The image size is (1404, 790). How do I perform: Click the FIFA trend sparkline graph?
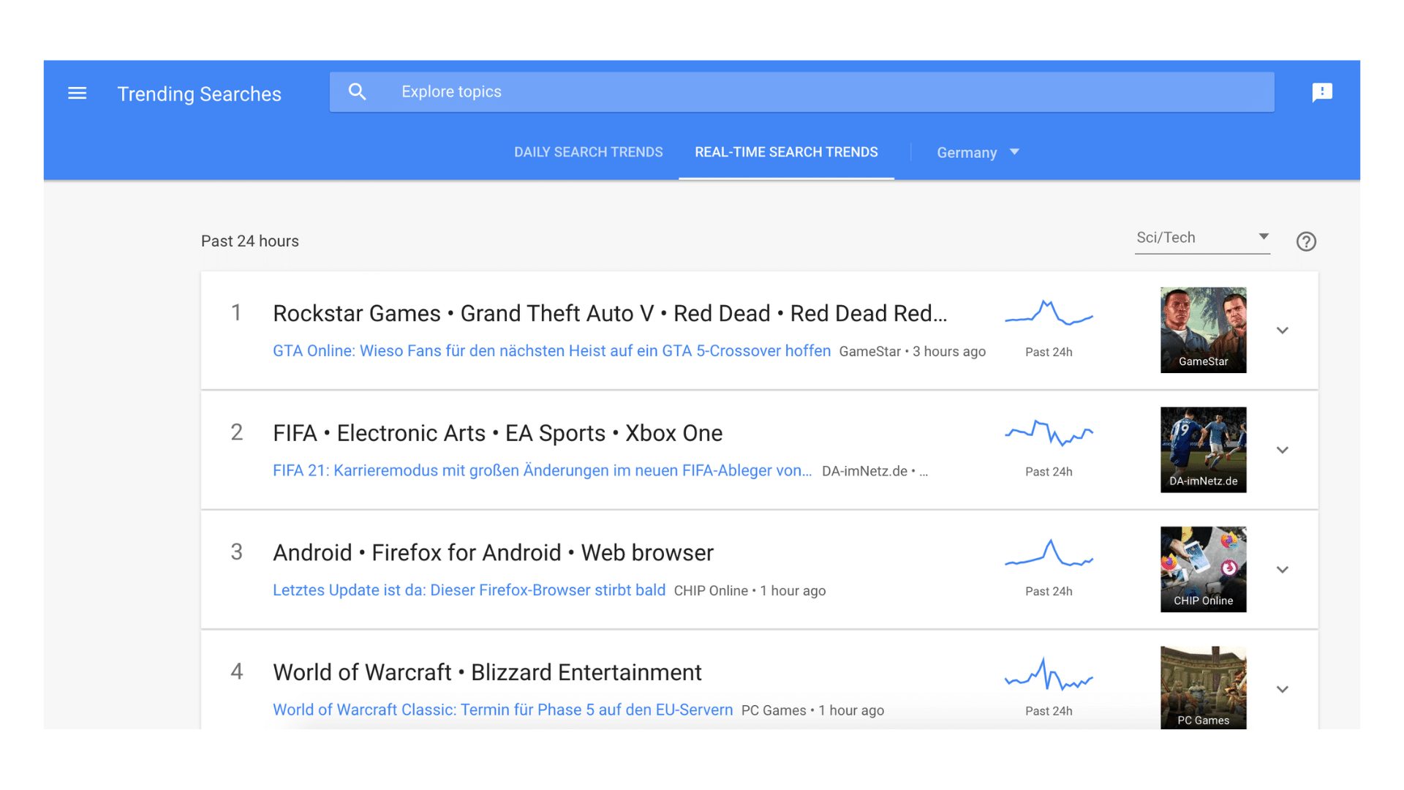pos(1049,433)
